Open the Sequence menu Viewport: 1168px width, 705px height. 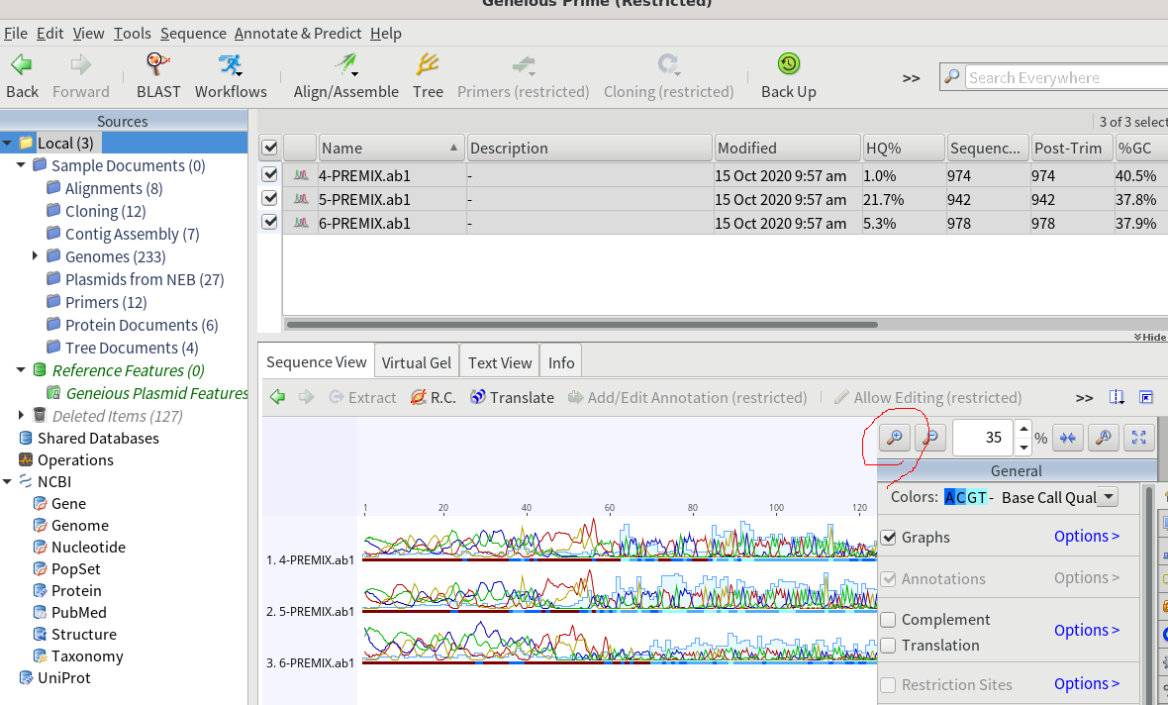[193, 34]
